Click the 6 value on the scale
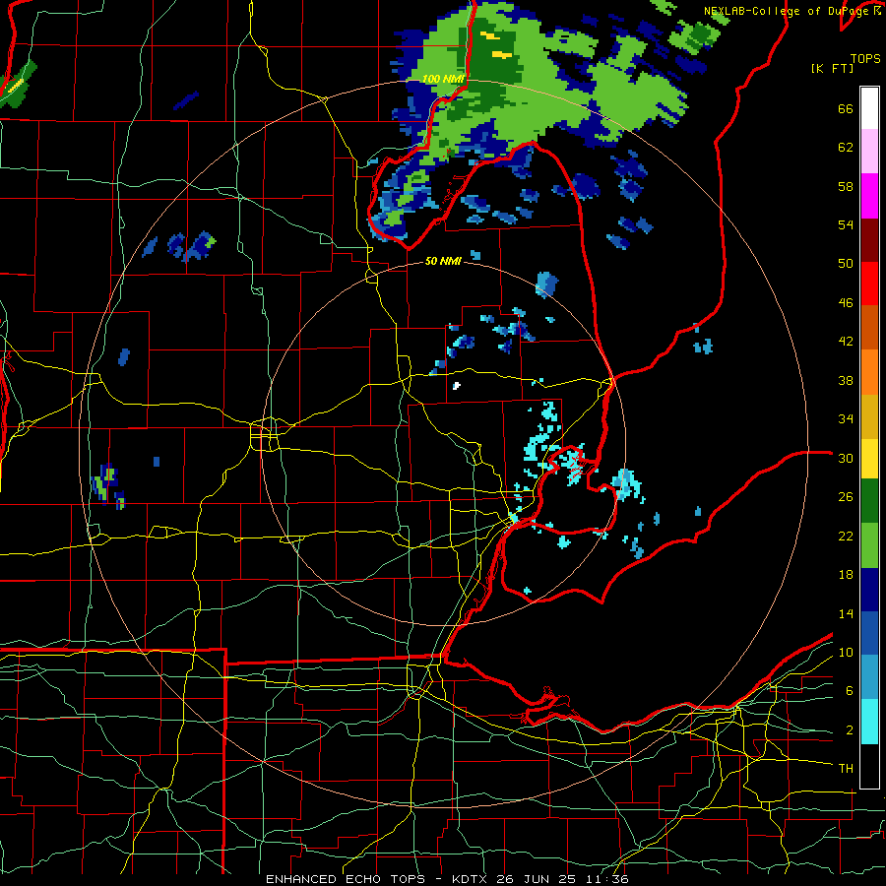 [x=850, y=690]
